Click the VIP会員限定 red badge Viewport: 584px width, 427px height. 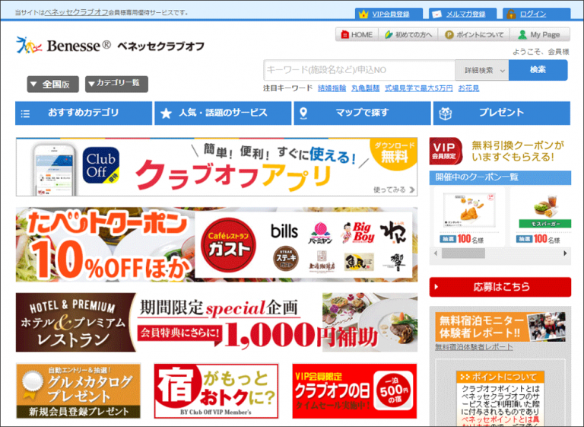446,151
